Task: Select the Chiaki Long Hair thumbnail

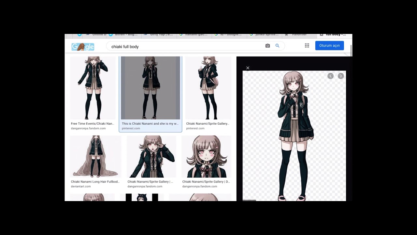Action: coord(95,156)
